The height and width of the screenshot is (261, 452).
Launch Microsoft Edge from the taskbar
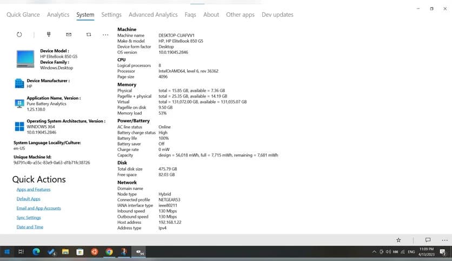(36, 252)
